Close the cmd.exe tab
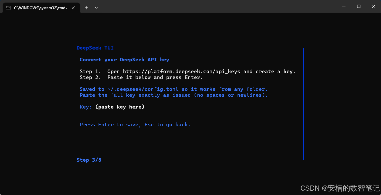This screenshot has height=195, width=381. [x=73, y=8]
